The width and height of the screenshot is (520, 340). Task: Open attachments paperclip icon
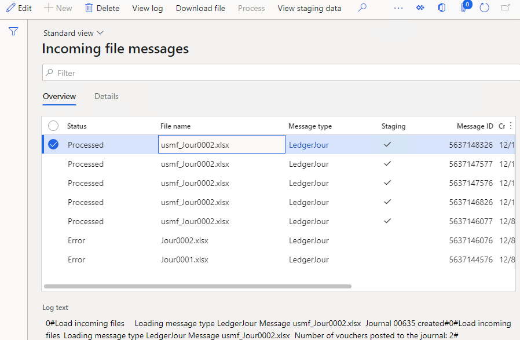[464, 8]
